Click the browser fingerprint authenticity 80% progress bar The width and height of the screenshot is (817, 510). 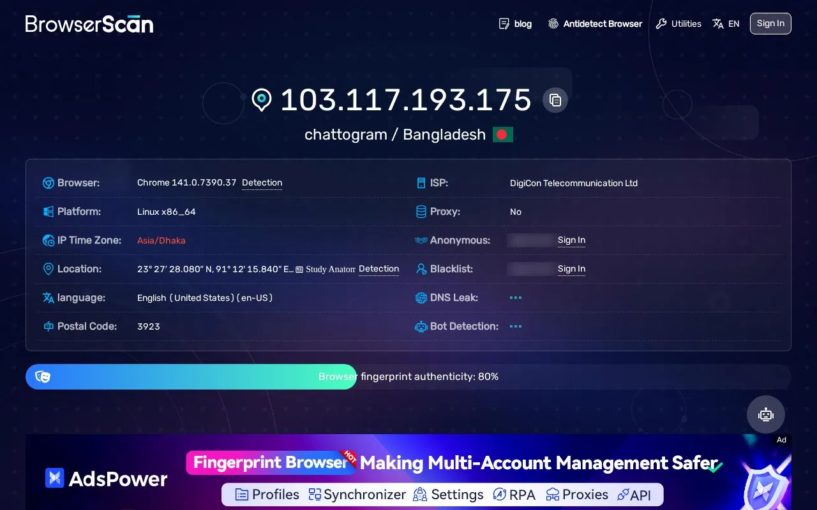[x=408, y=377]
